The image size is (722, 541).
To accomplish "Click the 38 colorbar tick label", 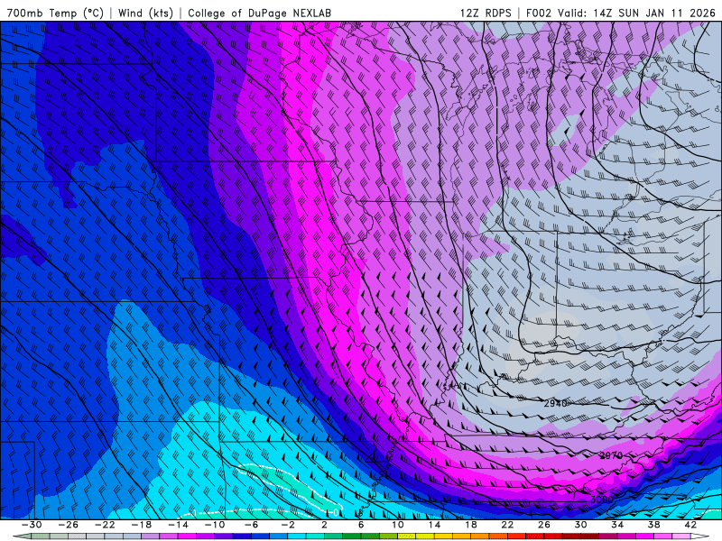I will 653,525.
